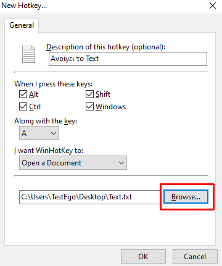The height and width of the screenshot is (266, 222).
Task: Select the General tab
Action: click(22, 25)
